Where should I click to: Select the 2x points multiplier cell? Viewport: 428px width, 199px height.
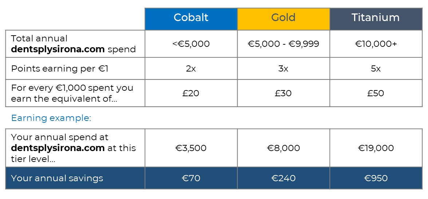(191, 69)
